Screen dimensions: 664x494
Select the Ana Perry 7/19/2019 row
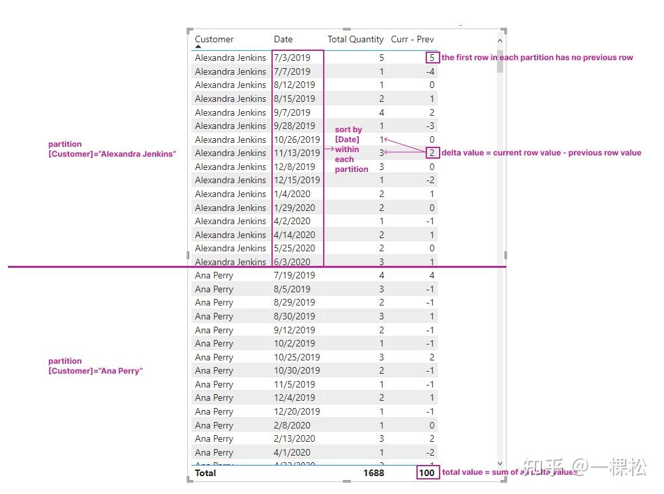[x=314, y=275]
